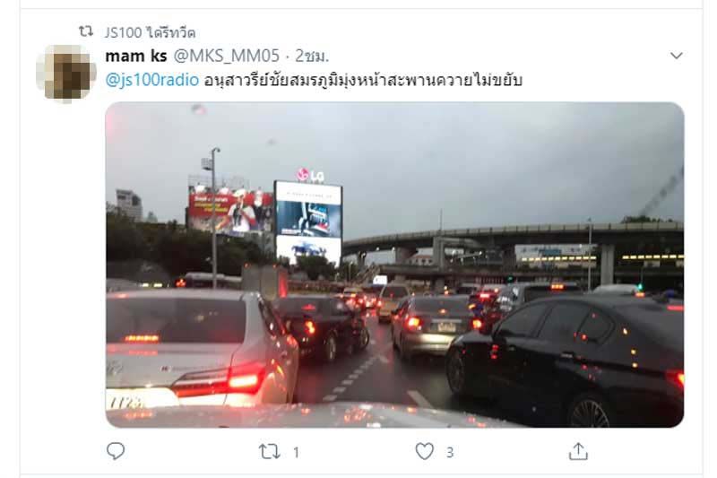Viewport: 717px width, 478px height.
Task: Click the retweet indicator icon beside JS100
Action: coord(85,31)
